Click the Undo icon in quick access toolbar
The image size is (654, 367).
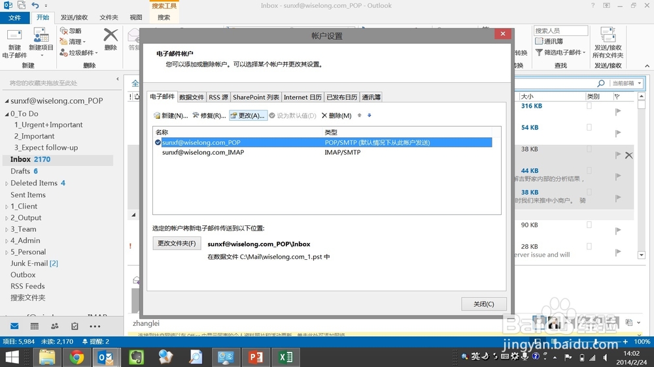point(35,5)
